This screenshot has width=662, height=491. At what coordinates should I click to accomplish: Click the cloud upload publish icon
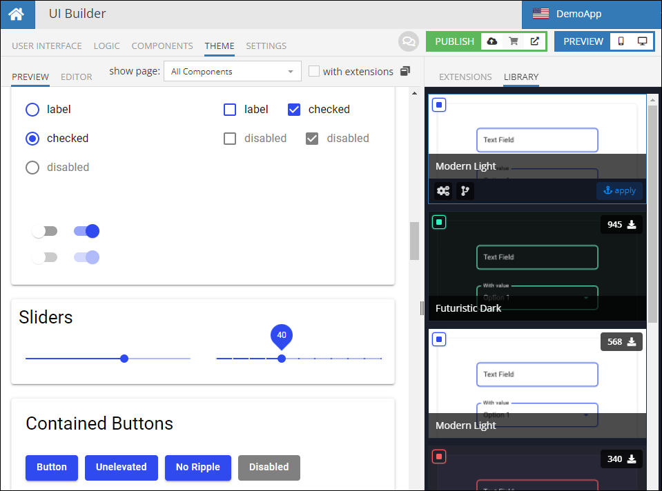[x=492, y=41]
